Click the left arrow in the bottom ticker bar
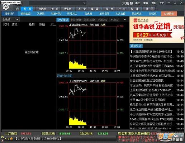Screen dimensions: 185x143 point(6,139)
